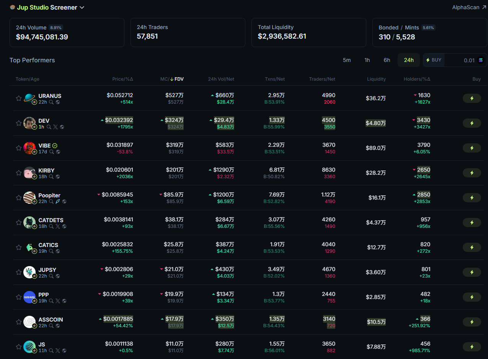The image size is (488, 359).
Task: Sort by the 24h Vol/Net column header
Action: 221,79
